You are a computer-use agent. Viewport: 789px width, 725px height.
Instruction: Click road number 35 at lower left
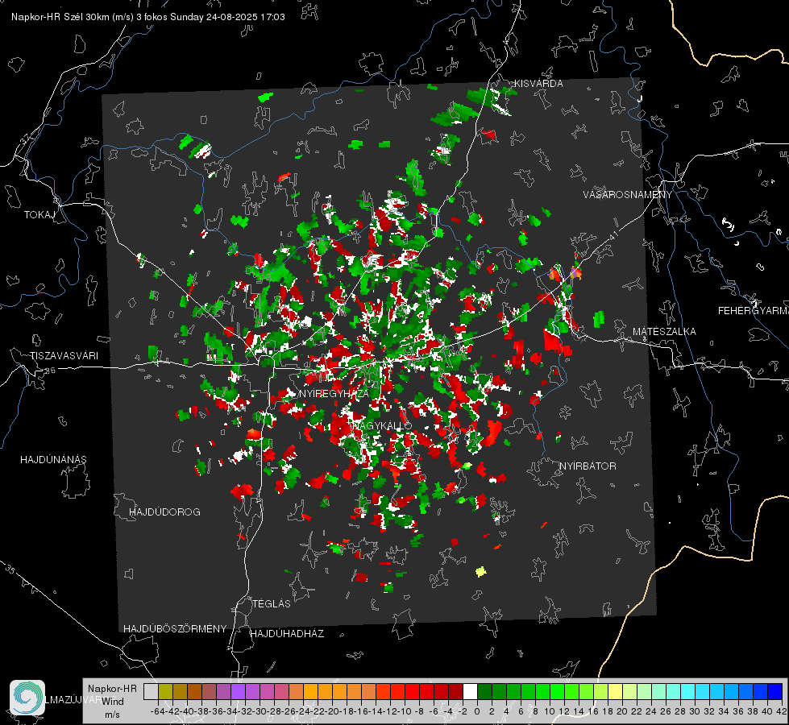coord(10,569)
